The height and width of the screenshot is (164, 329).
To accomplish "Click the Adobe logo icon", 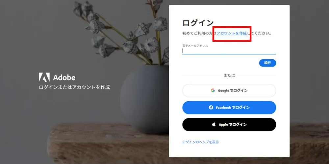I will pos(44,77).
